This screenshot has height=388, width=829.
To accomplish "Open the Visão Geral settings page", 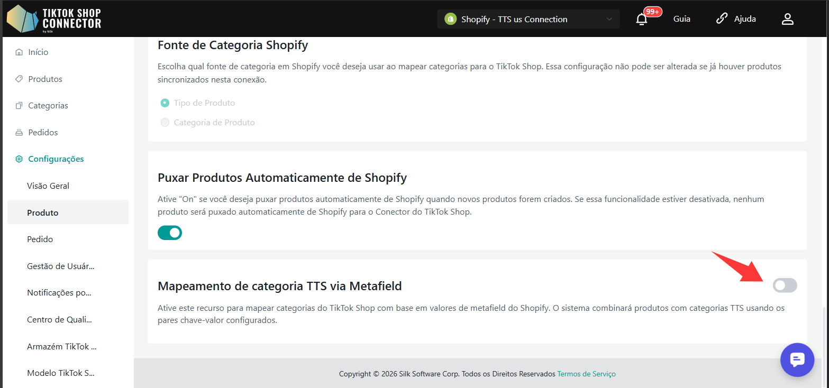I will point(48,186).
